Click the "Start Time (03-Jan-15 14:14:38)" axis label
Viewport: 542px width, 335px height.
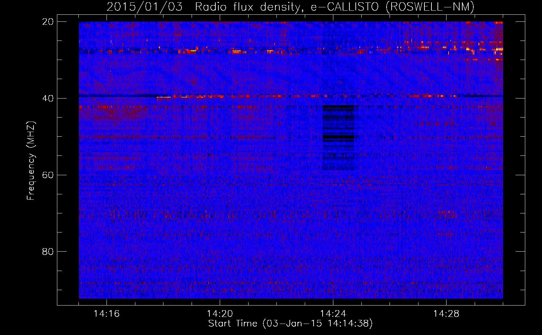tap(290, 324)
